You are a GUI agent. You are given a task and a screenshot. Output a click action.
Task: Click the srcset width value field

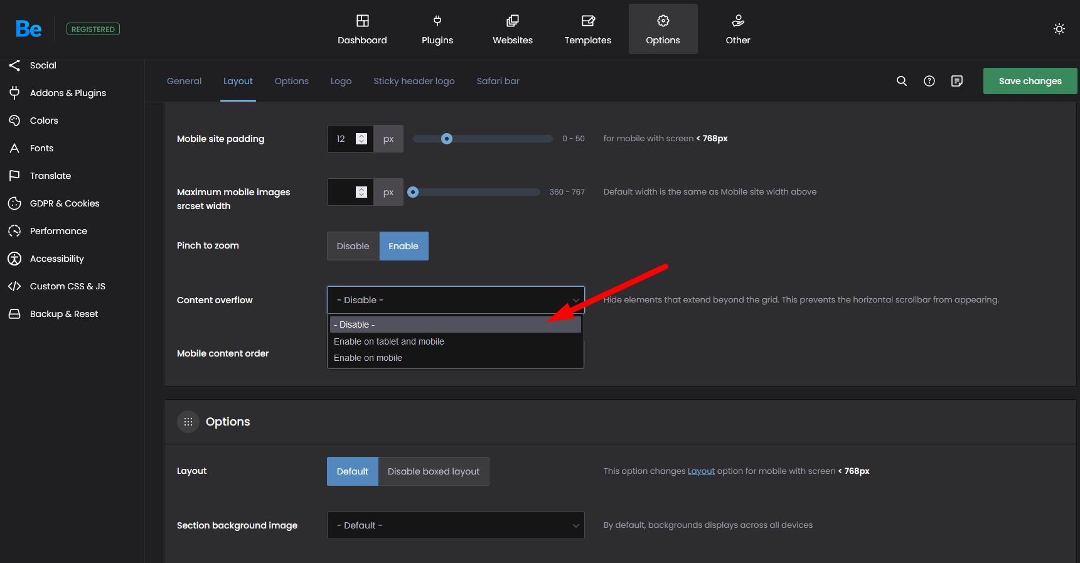(x=350, y=192)
